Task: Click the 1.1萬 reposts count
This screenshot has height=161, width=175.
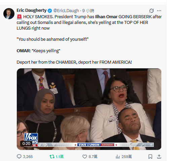Action: 60,157
